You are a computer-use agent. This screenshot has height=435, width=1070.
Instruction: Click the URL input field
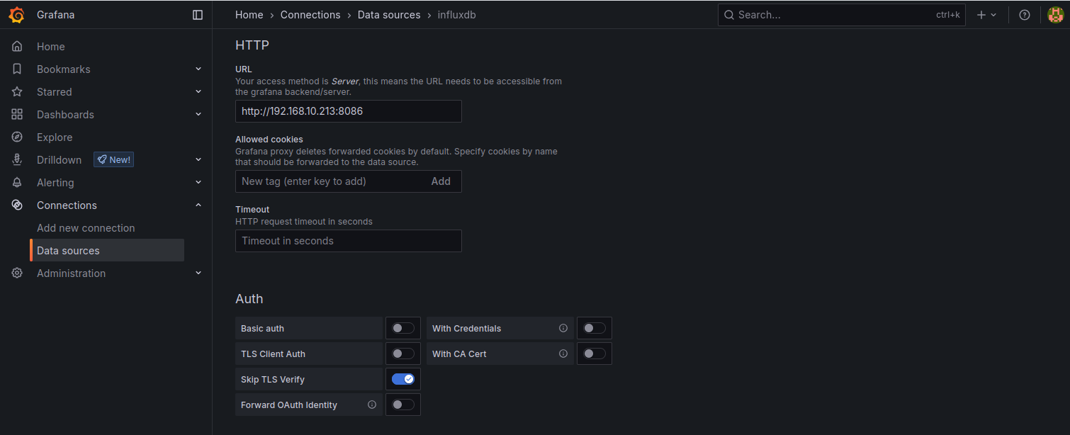tap(349, 111)
